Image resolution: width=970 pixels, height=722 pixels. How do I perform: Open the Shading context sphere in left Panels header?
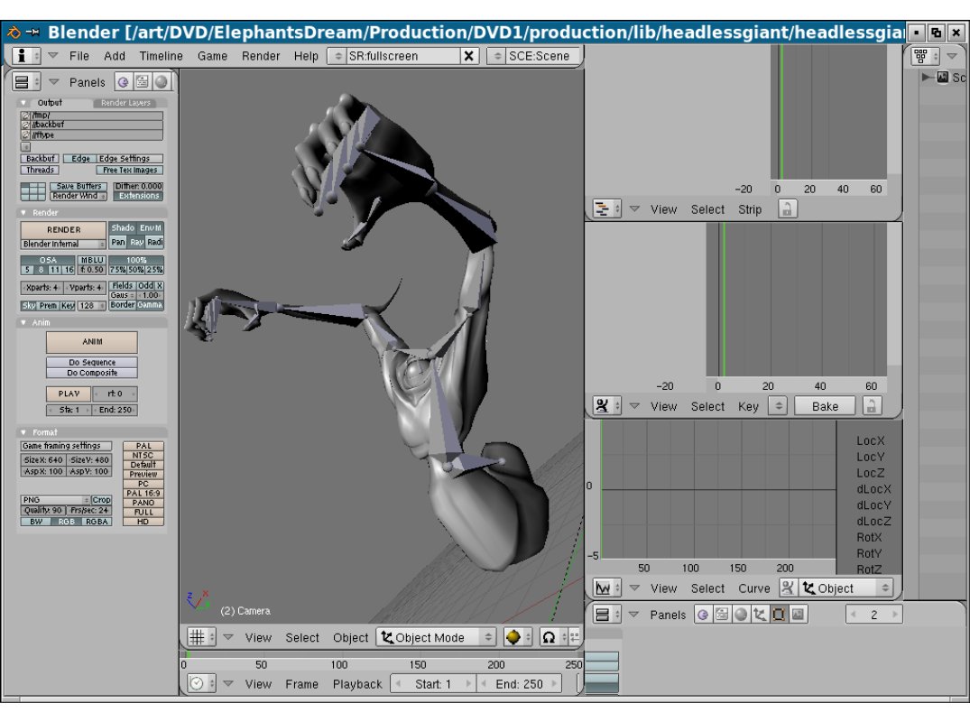pyautogui.click(x=162, y=82)
